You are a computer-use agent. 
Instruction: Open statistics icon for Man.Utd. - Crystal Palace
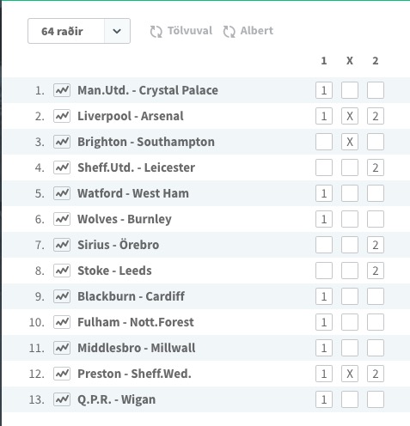click(x=62, y=90)
